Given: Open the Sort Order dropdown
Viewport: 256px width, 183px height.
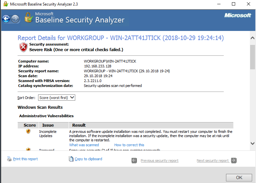Looking at the screenshot, I should pyautogui.click(x=57, y=98).
